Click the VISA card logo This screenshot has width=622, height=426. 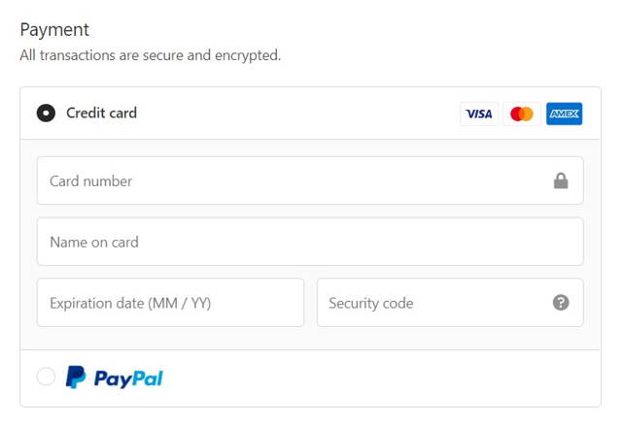coord(479,115)
